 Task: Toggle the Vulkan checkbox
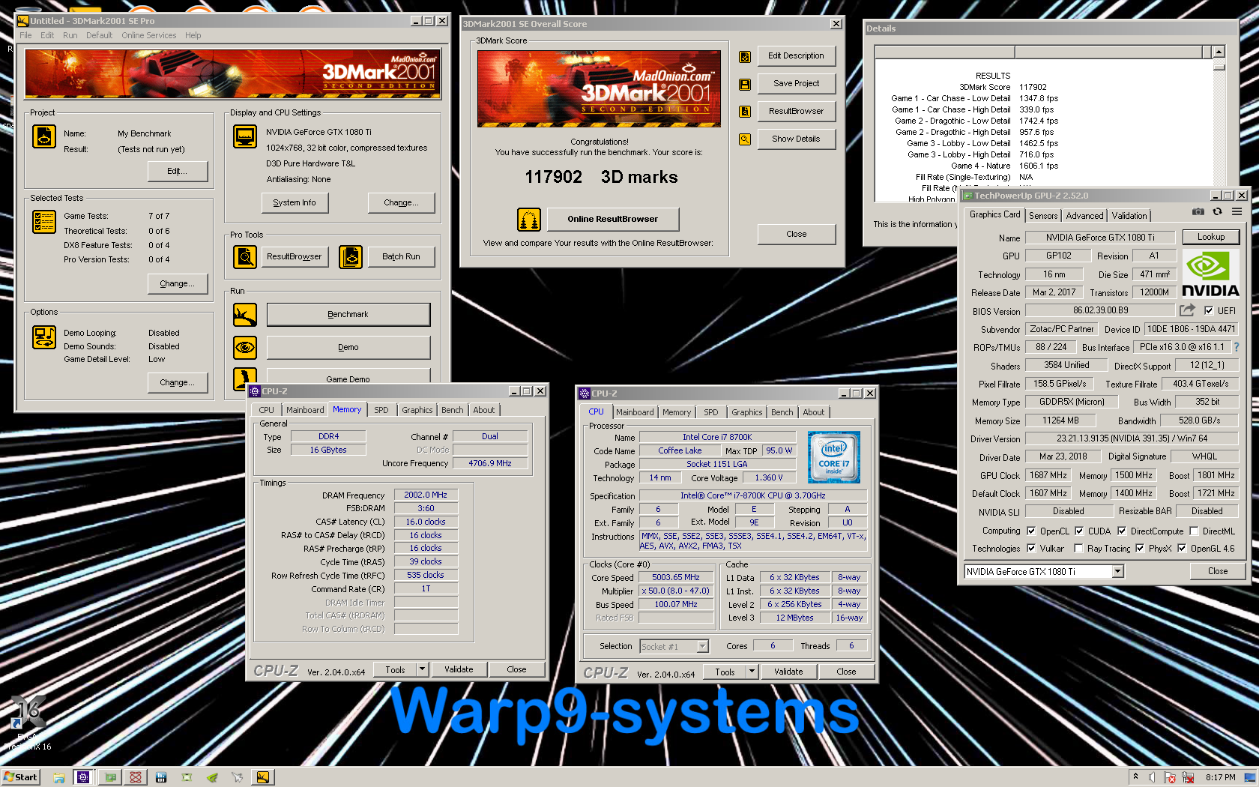1031,548
